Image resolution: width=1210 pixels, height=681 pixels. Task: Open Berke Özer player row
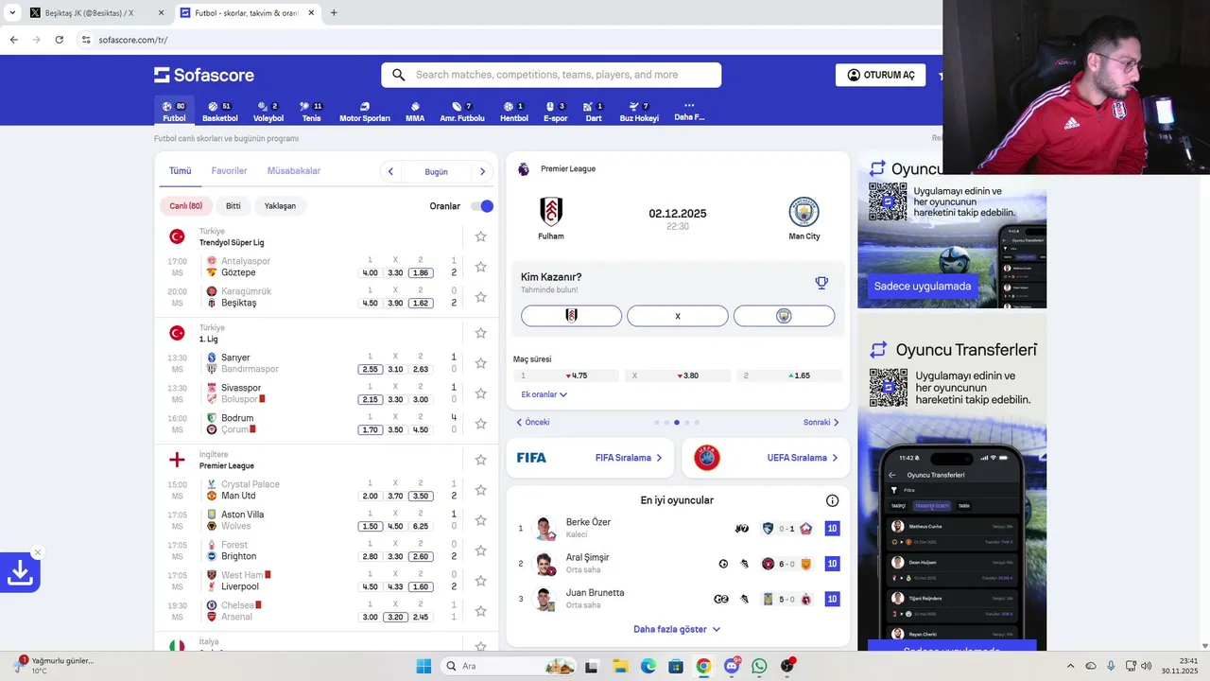coord(678,528)
